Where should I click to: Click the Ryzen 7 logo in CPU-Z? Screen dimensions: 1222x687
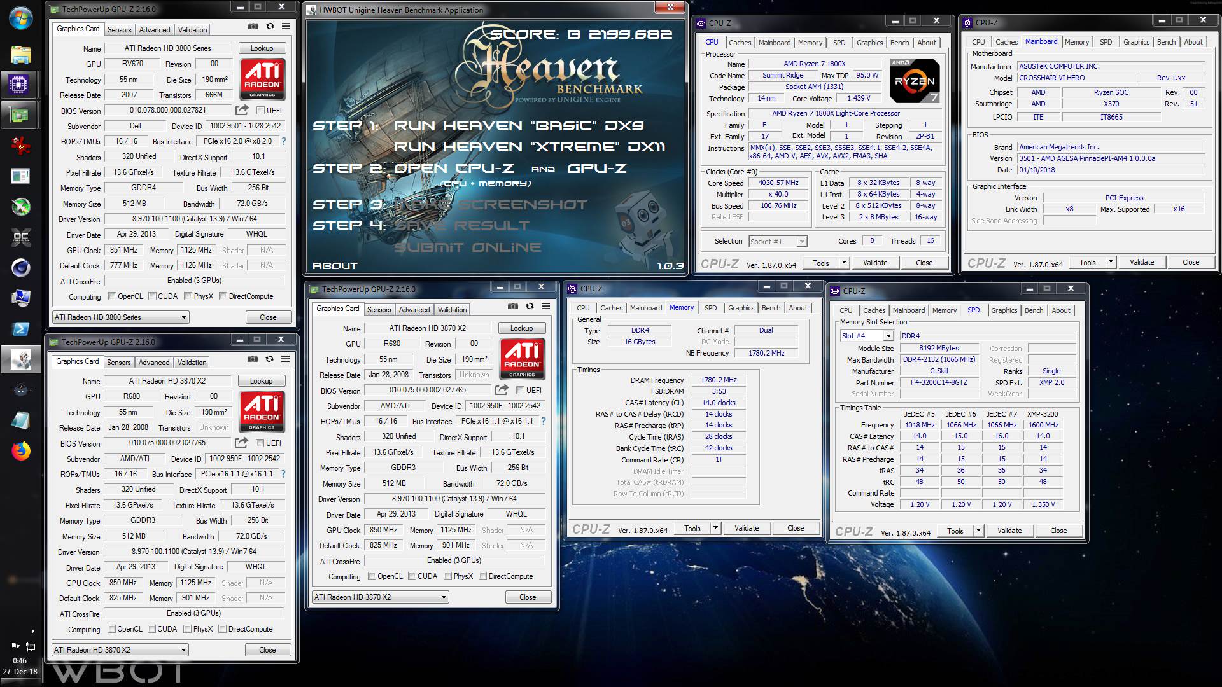(x=915, y=81)
